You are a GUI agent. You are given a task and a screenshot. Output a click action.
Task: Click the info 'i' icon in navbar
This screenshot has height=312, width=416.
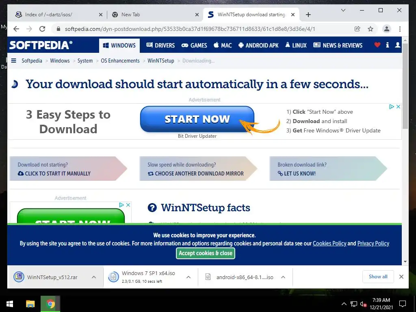387,45
